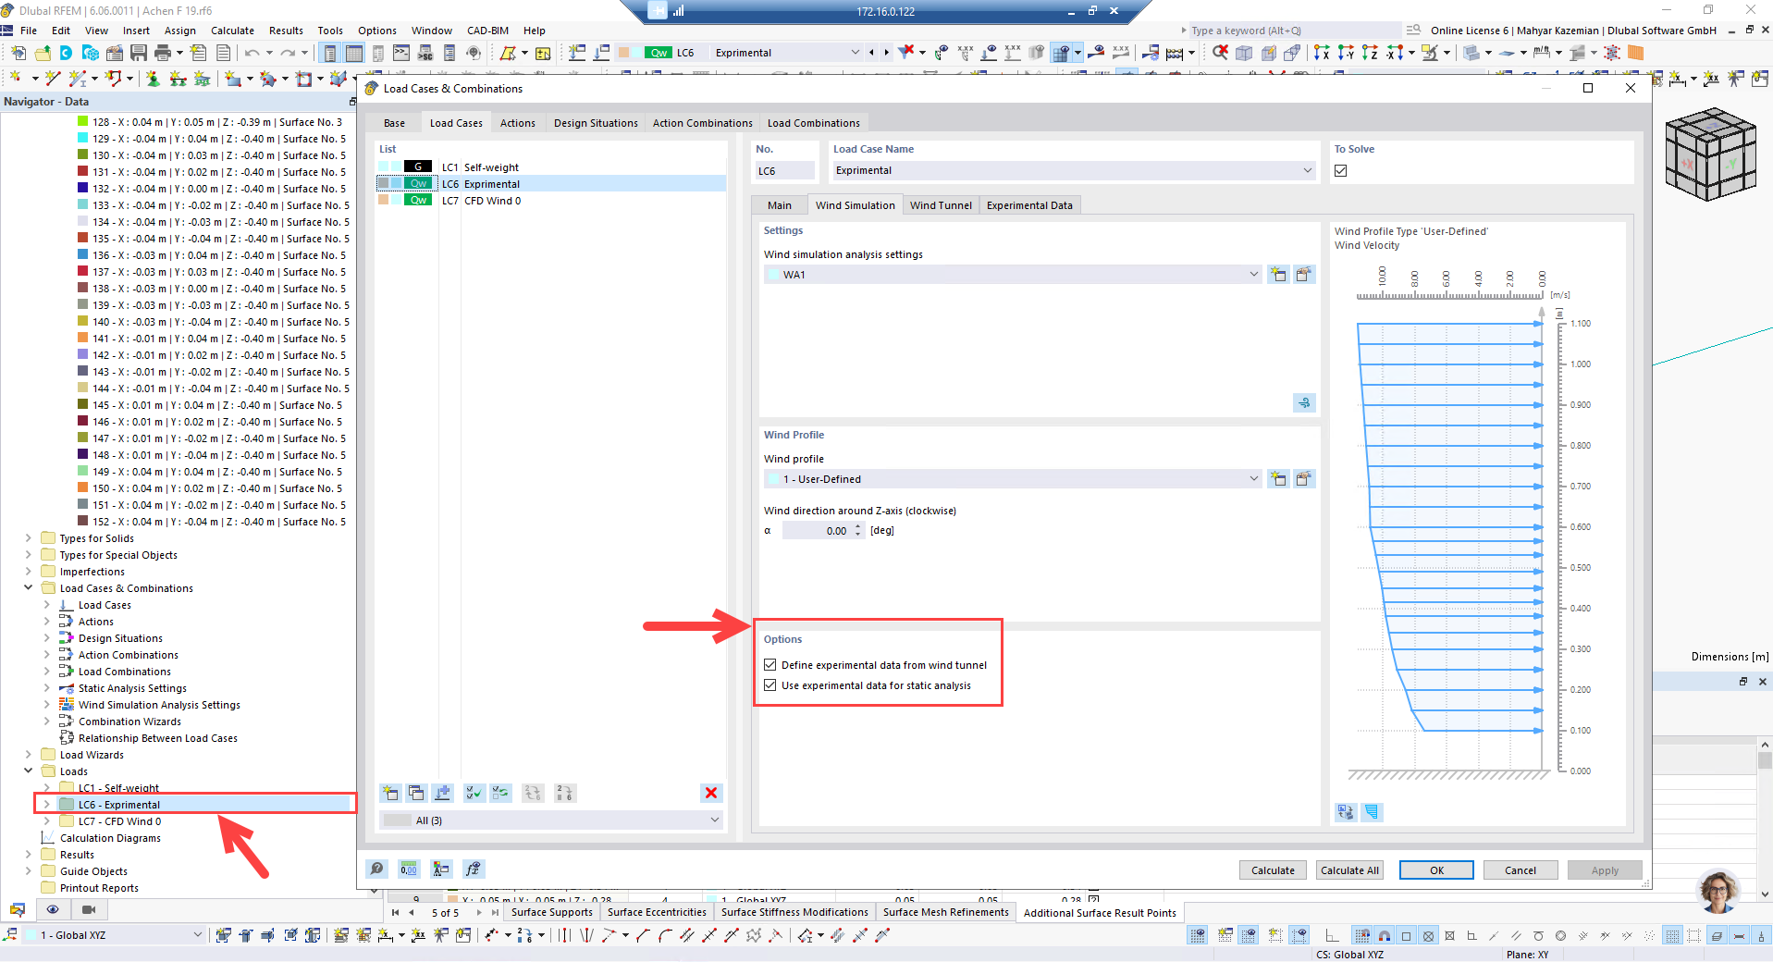Confirm the dialog with OK

[x=1436, y=870]
